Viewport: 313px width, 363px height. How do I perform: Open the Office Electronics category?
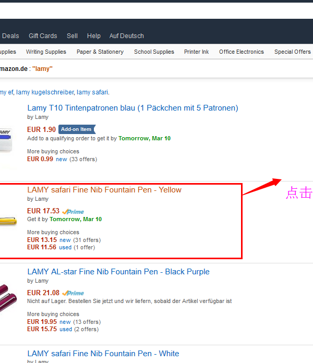242,52
